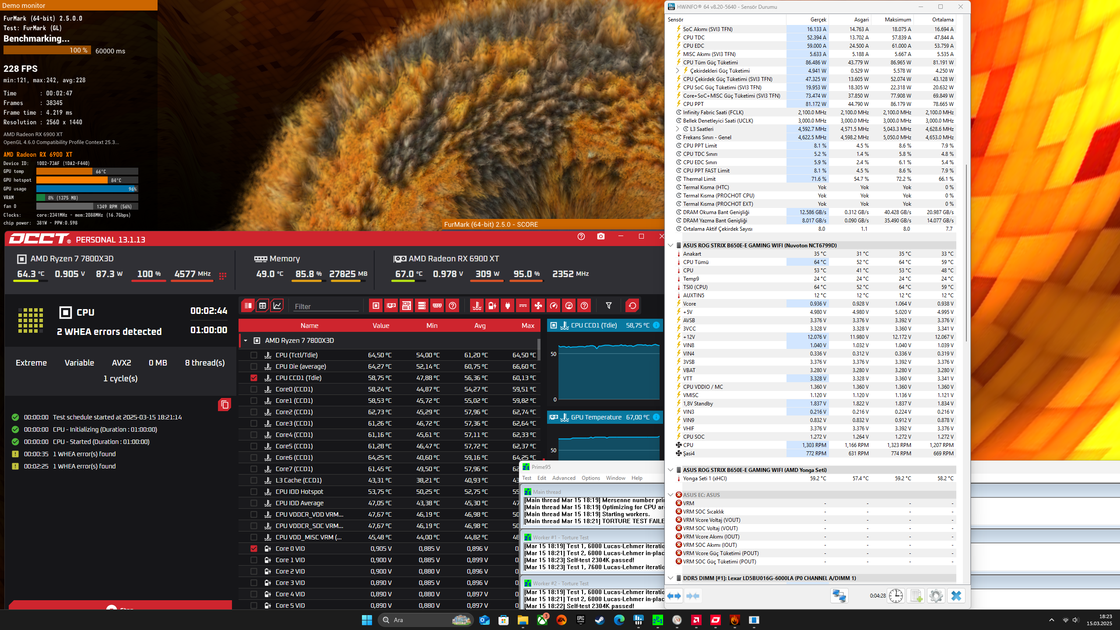Switch OCCT monitoring to graph view
1120x630 pixels.
point(277,306)
